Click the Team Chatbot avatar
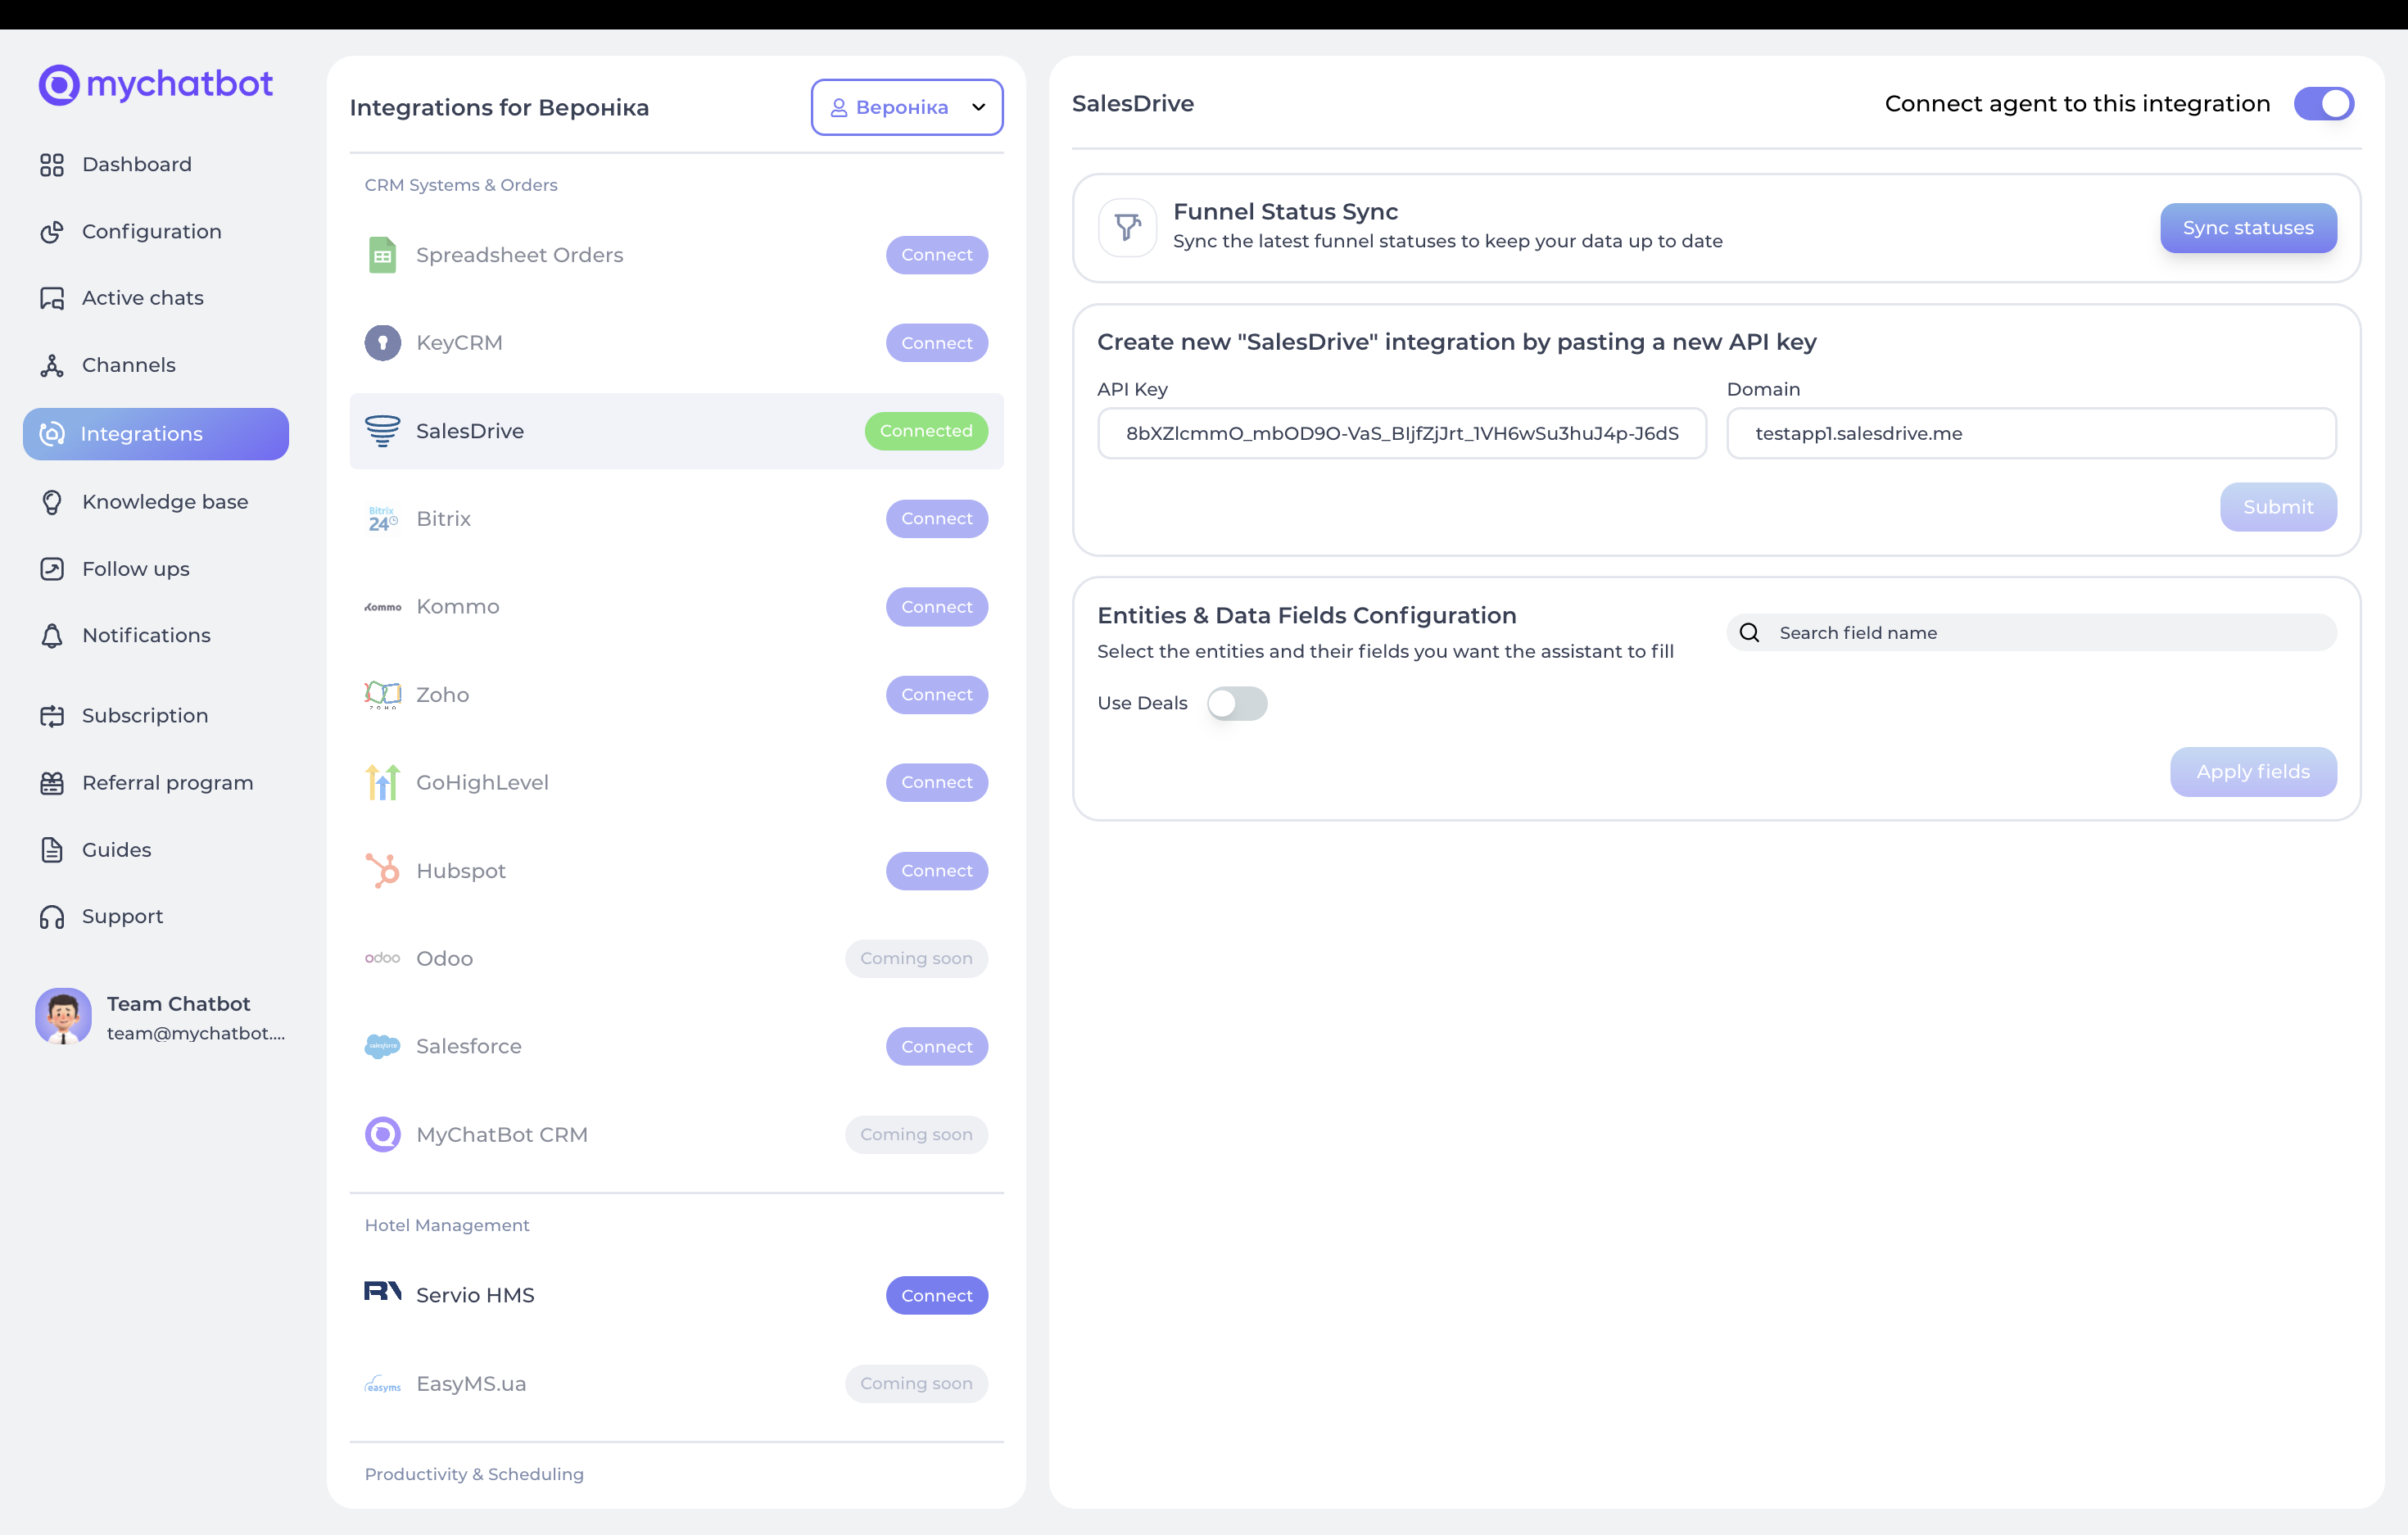The height and width of the screenshot is (1535, 2408). 63,1017
